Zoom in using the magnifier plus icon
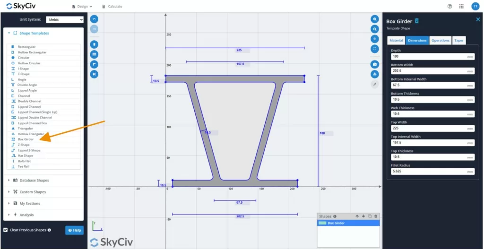Image resolution: width=484 pixels, height=250 pixels. 375,19
